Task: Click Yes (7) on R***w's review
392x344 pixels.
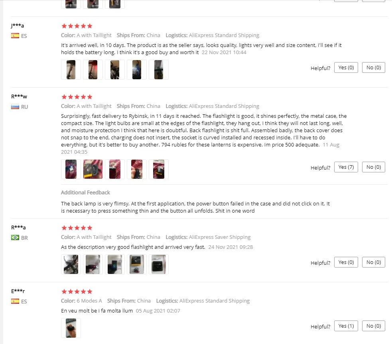Action: [346, 167]
